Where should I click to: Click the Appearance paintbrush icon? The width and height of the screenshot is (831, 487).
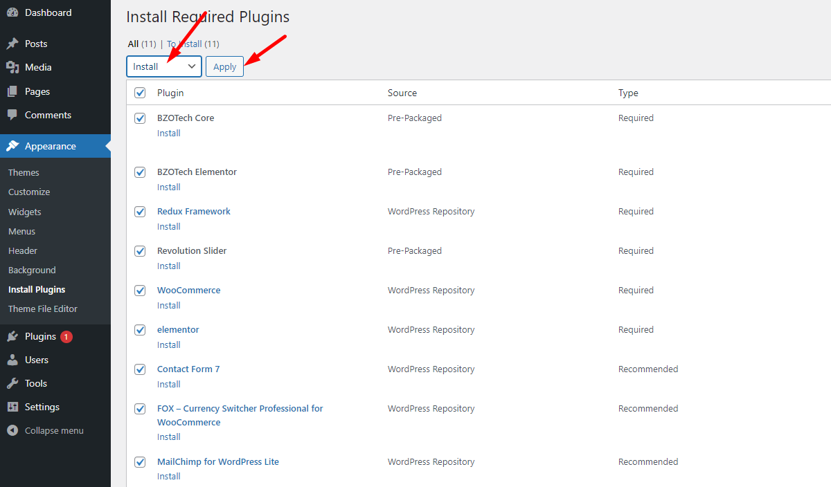[x=12, y=146]
